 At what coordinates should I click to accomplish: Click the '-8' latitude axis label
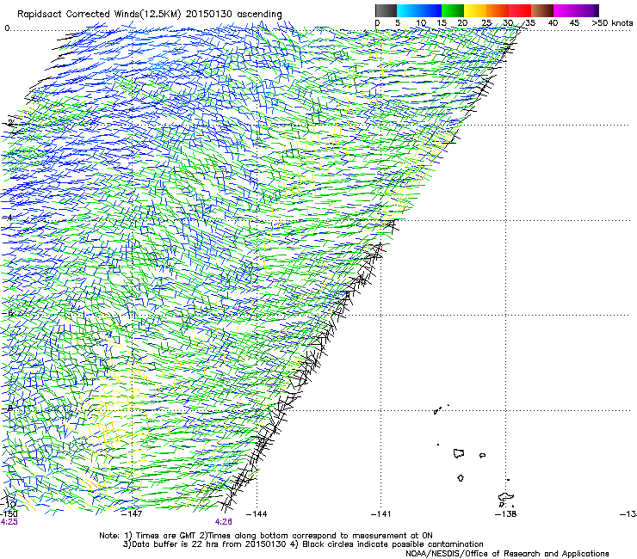pyautogui.click(x=7, y=408)
